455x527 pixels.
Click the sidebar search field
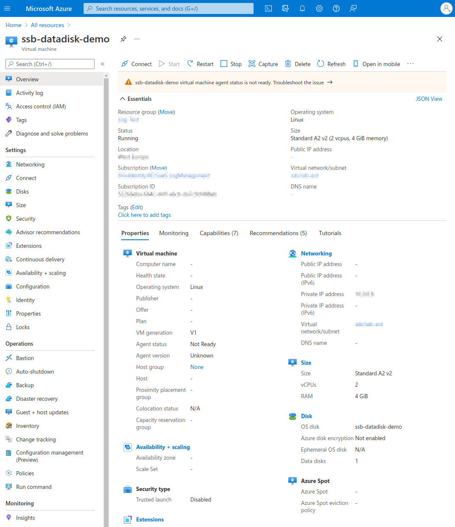[x=50, y=64]
